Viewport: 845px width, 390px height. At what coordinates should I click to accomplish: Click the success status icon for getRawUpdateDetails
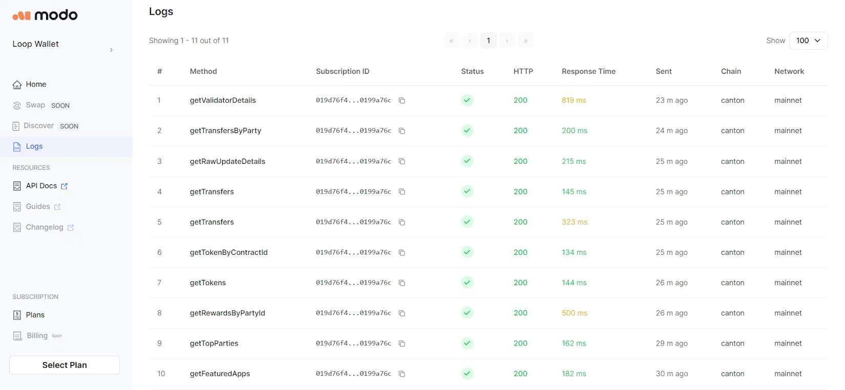tap(467, 161)
